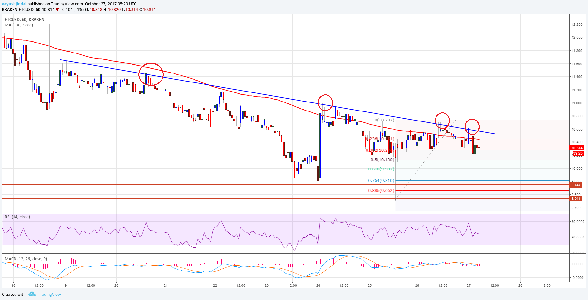The image size is (588, 300).
Task: Click the red down-arrow change indicator
Action: pos(57,10)
